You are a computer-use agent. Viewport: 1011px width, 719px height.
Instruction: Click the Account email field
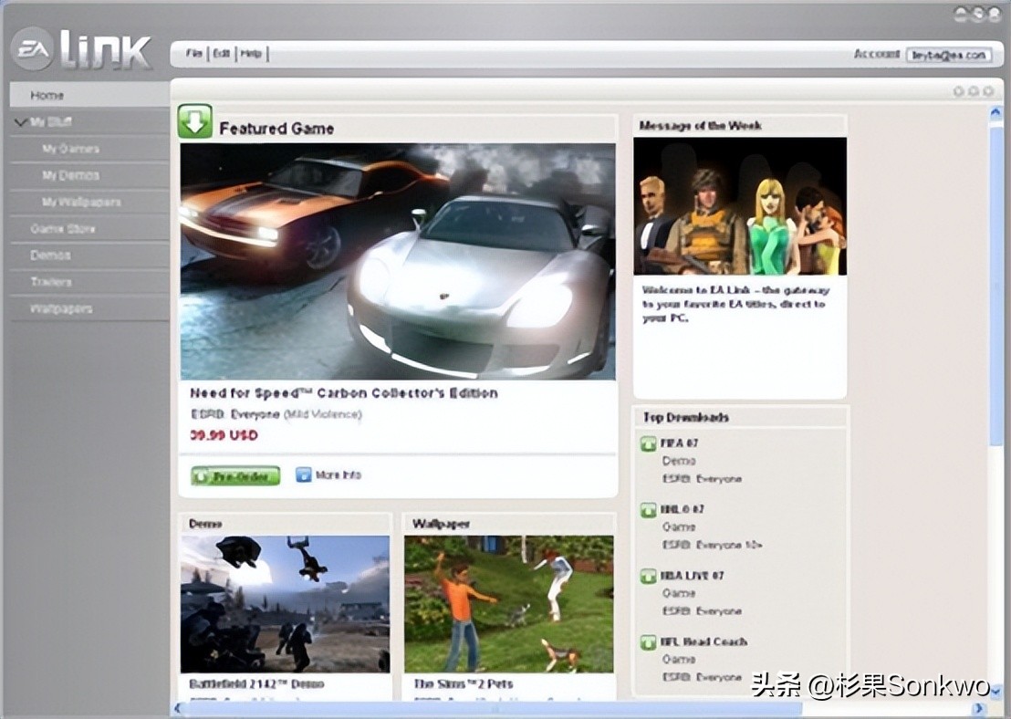tap(948, 55)
